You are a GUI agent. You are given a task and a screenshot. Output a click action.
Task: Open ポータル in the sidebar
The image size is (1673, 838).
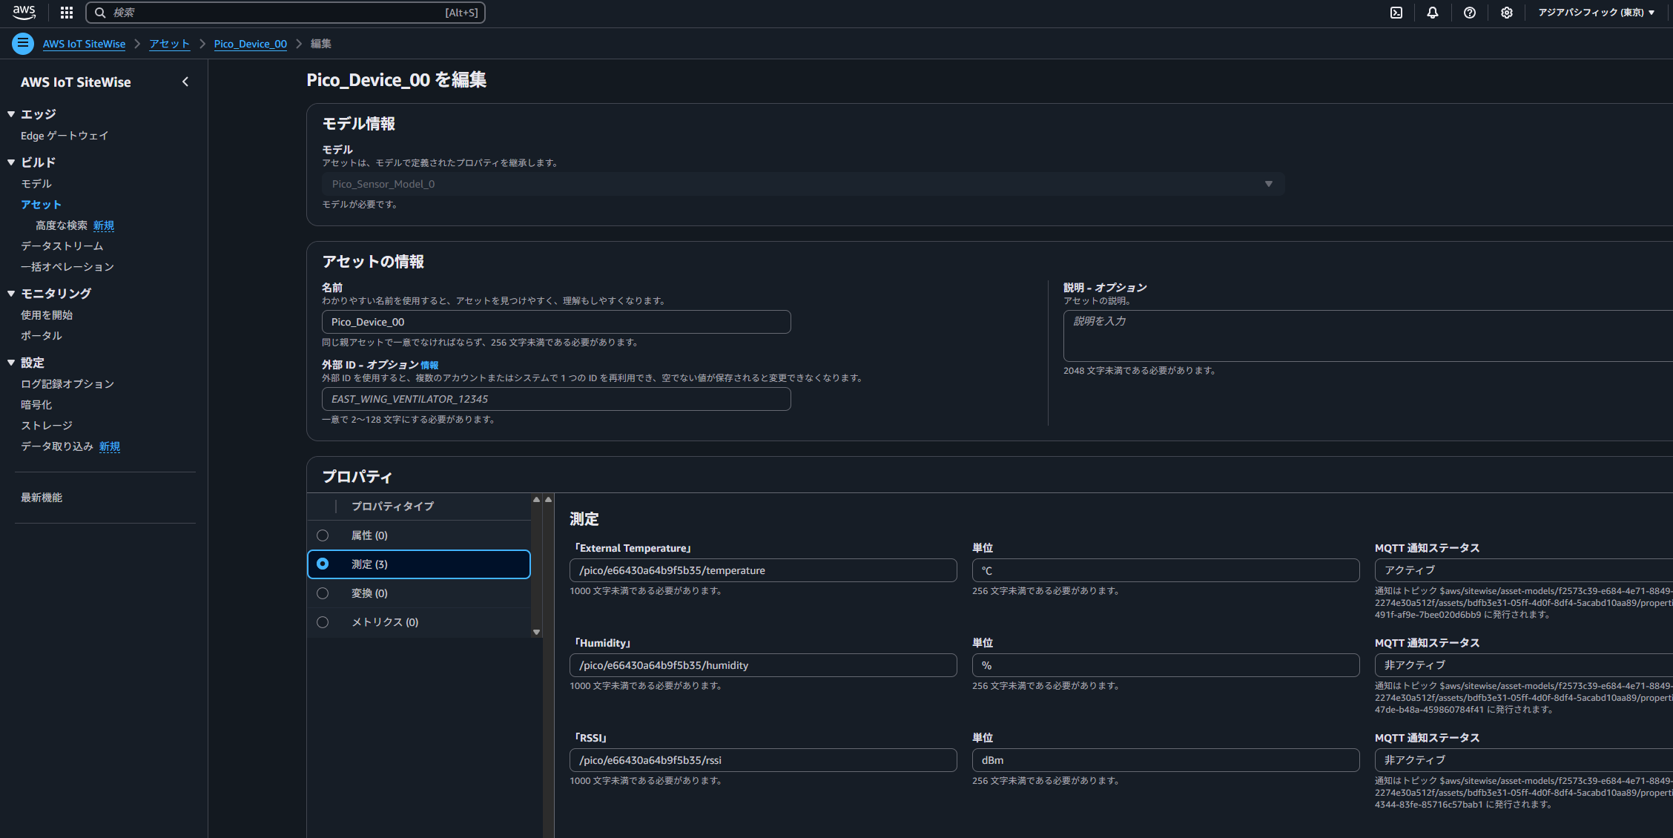[x=42, y=336]
